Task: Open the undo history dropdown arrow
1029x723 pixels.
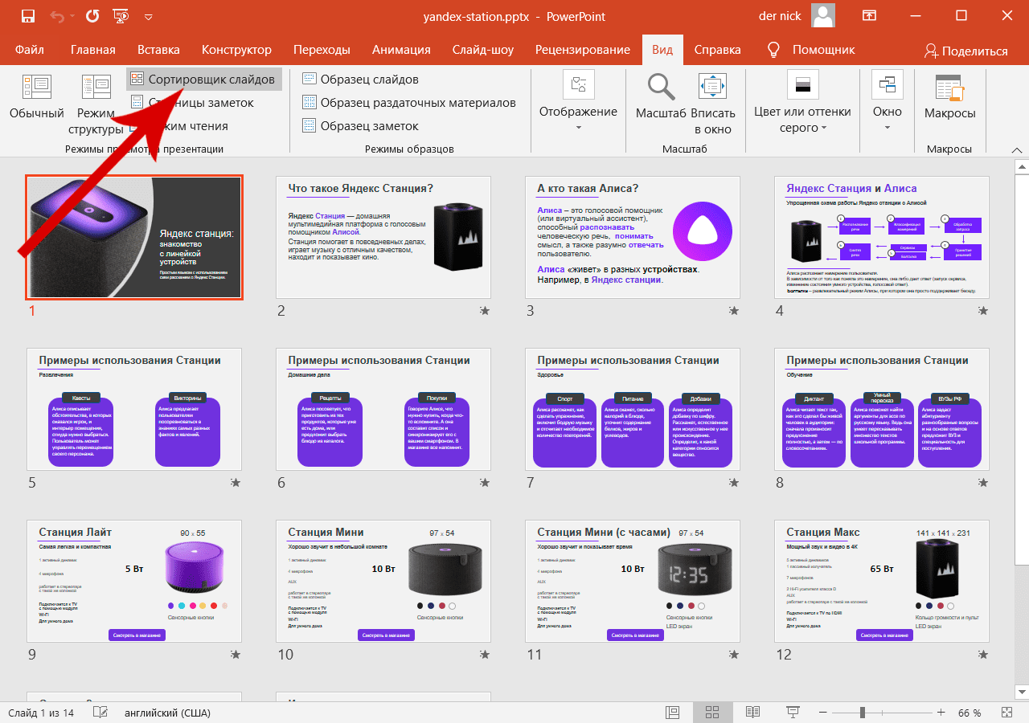Action: coord(72,16)
